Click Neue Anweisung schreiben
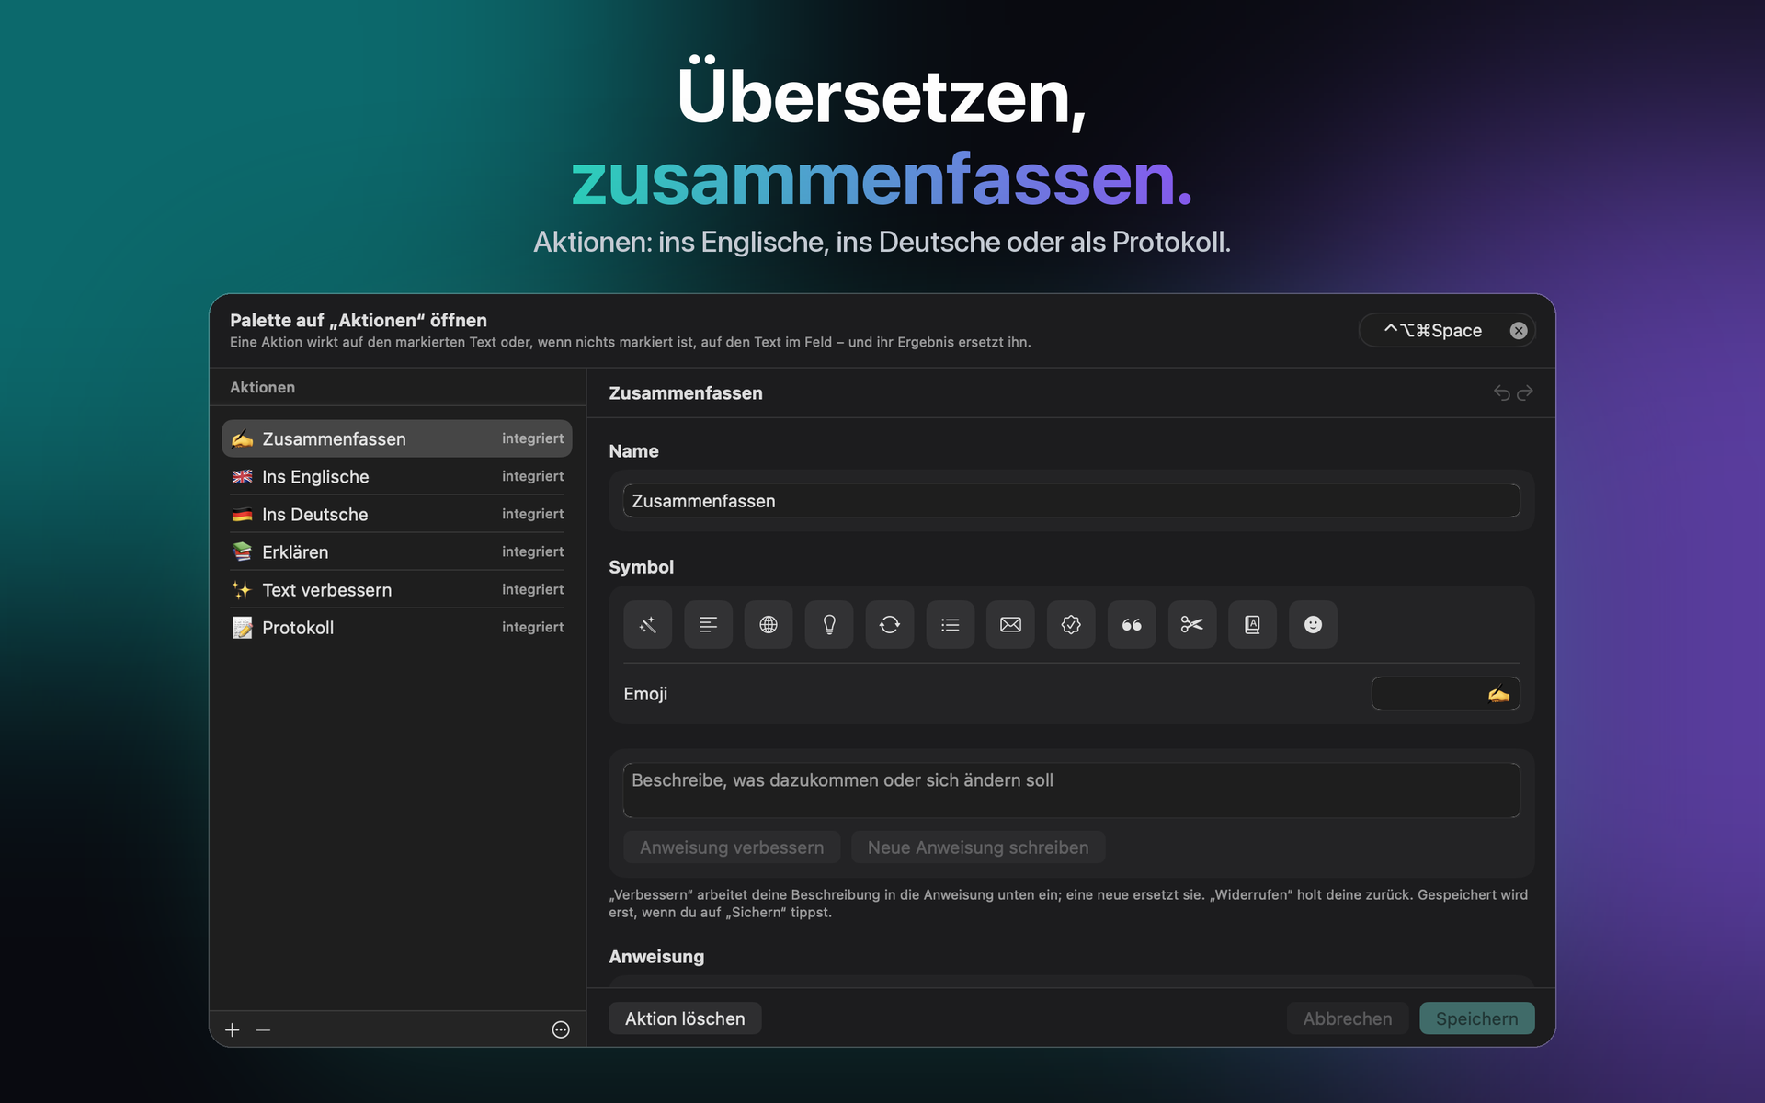This screenshot has height=1103, width=1765. point(978,847)
